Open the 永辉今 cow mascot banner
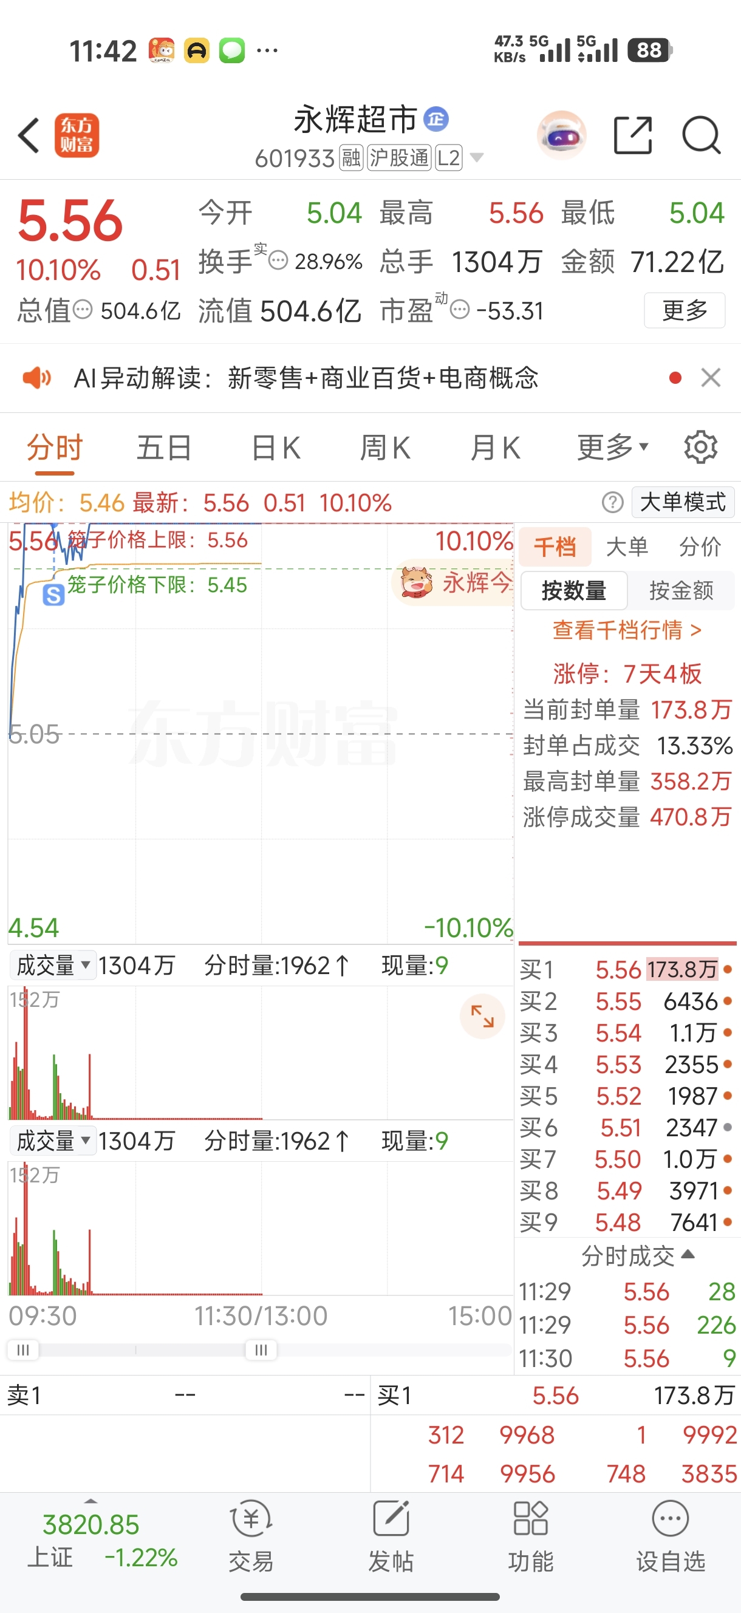Viewport: 741px width, 1613px height. click(453, 582)
